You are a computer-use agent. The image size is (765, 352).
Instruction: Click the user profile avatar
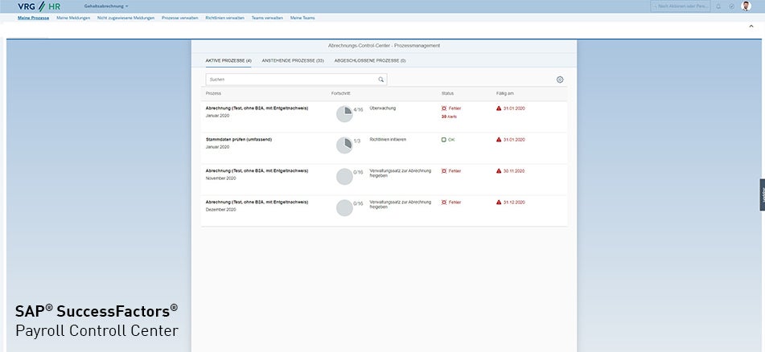(x=746, y=6)
